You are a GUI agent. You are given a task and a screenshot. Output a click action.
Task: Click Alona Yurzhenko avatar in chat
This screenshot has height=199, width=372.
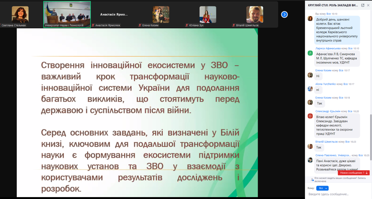point(310,89)
